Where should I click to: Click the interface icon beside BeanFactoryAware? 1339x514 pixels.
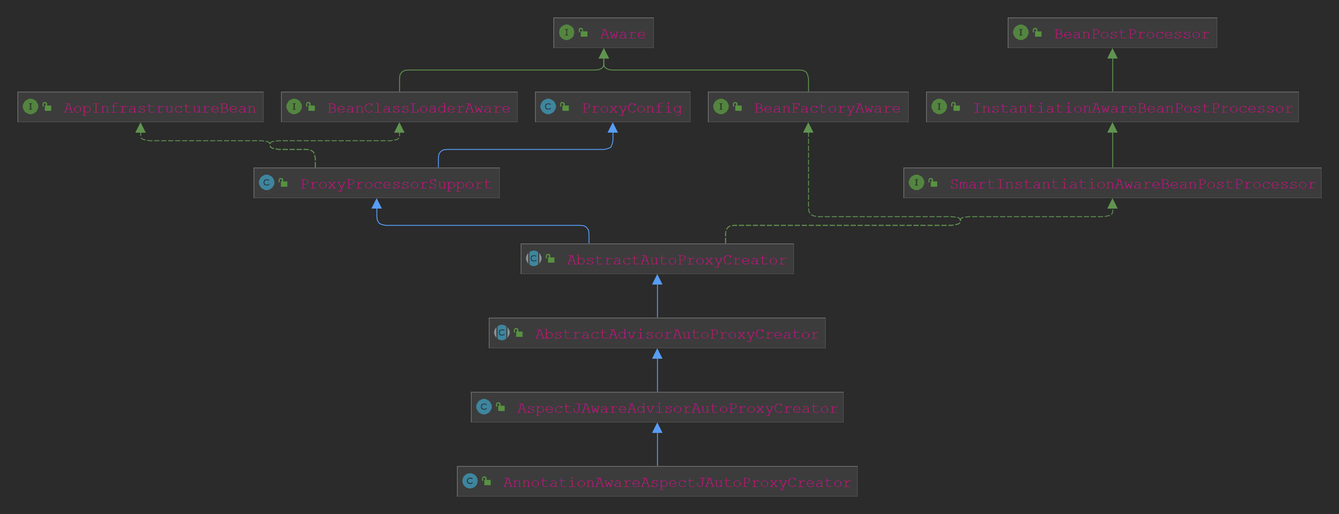point(721,107)
